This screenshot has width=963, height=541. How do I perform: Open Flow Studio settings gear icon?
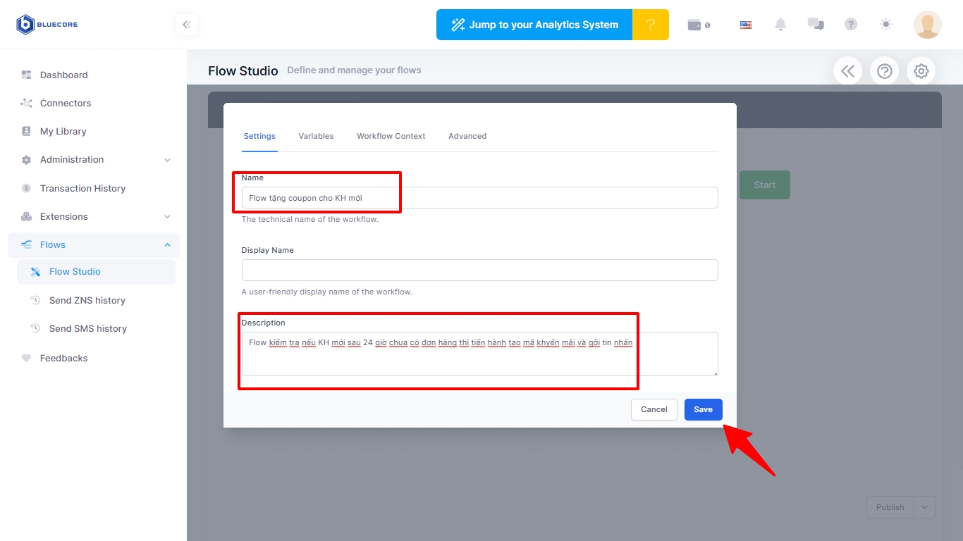[x=921, y=71]
